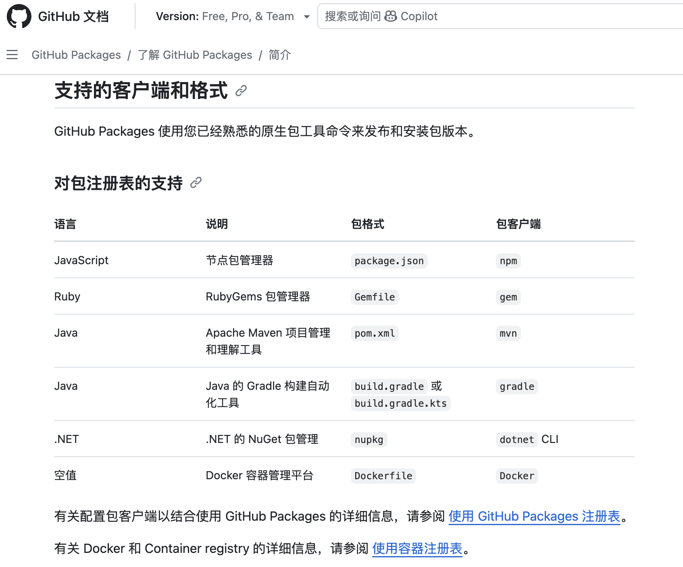The height and width of the screenshot is (567, 683).
Task: Select the package.json format badge
Action: (388, 261)
